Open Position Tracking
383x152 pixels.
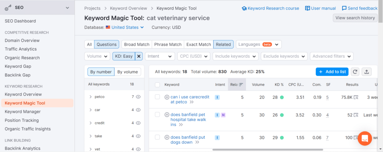click(x=22, y=120)
